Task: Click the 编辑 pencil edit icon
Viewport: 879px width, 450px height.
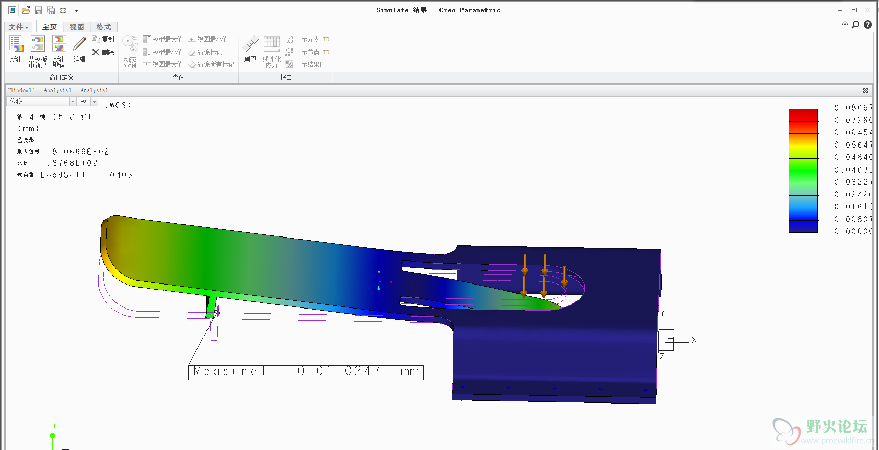Action: click(x=79, y=44)
